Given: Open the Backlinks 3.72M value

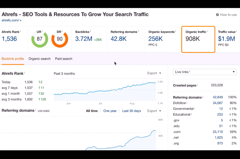Looking at the screenshot, I should coord(84,39).
